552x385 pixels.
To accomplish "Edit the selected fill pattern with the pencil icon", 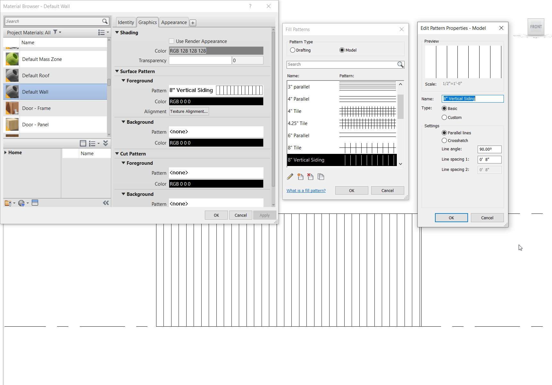I will [x=290, y=177].
